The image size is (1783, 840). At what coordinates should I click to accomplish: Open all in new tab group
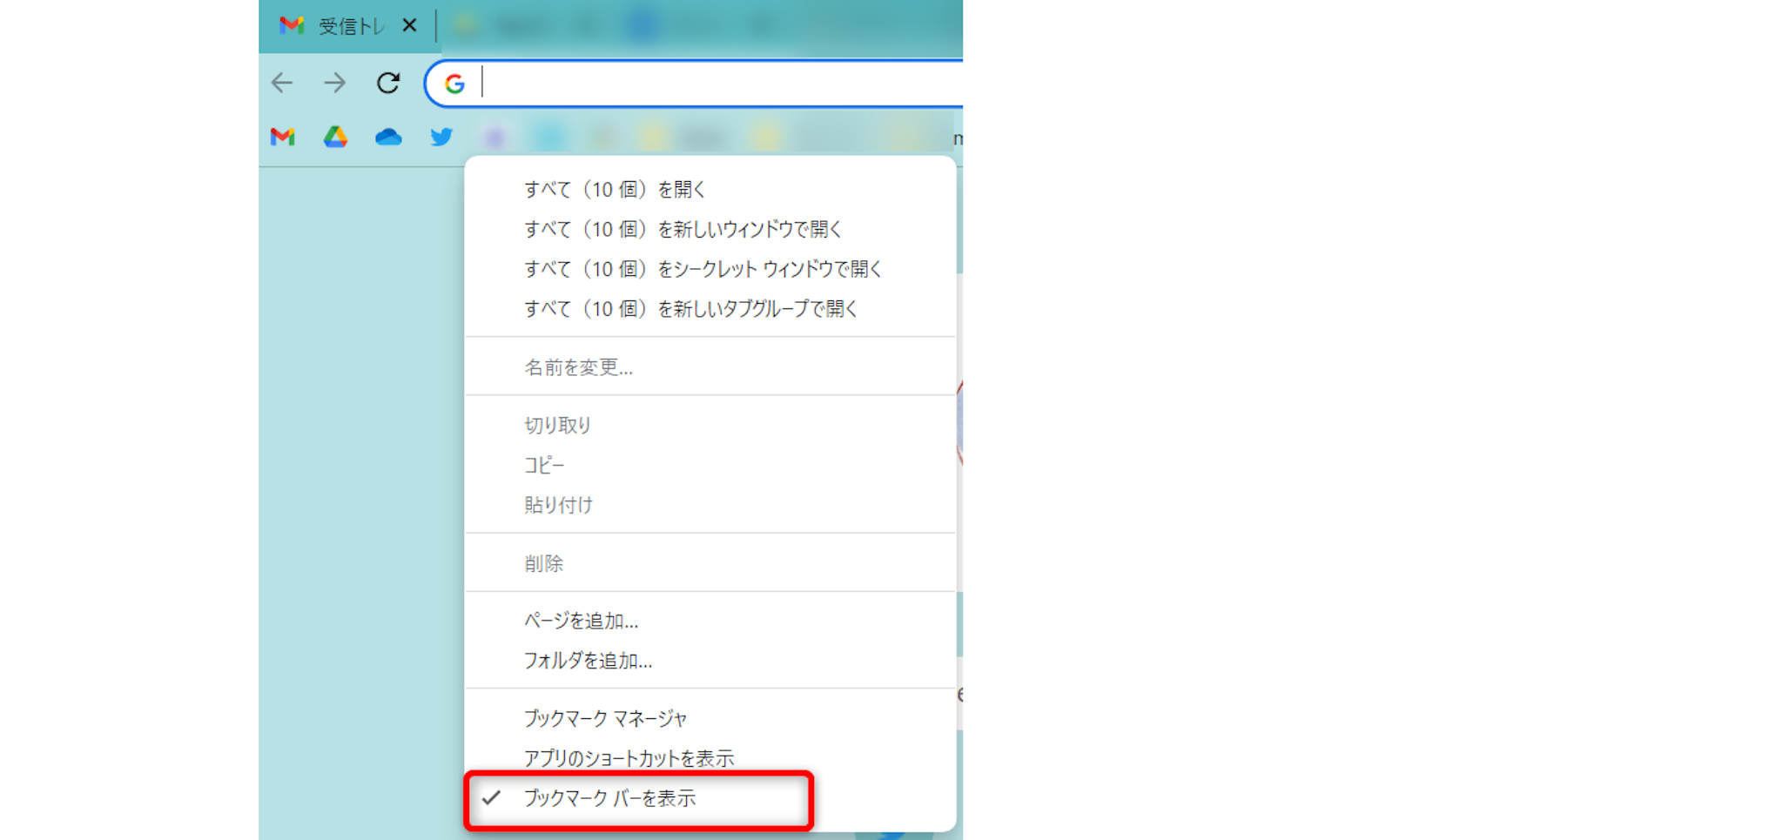point(690,309)
